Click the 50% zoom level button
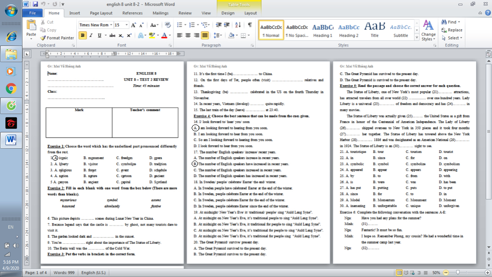Image resolution: width=492 pixels, height=277 pixels. point(436,273)
